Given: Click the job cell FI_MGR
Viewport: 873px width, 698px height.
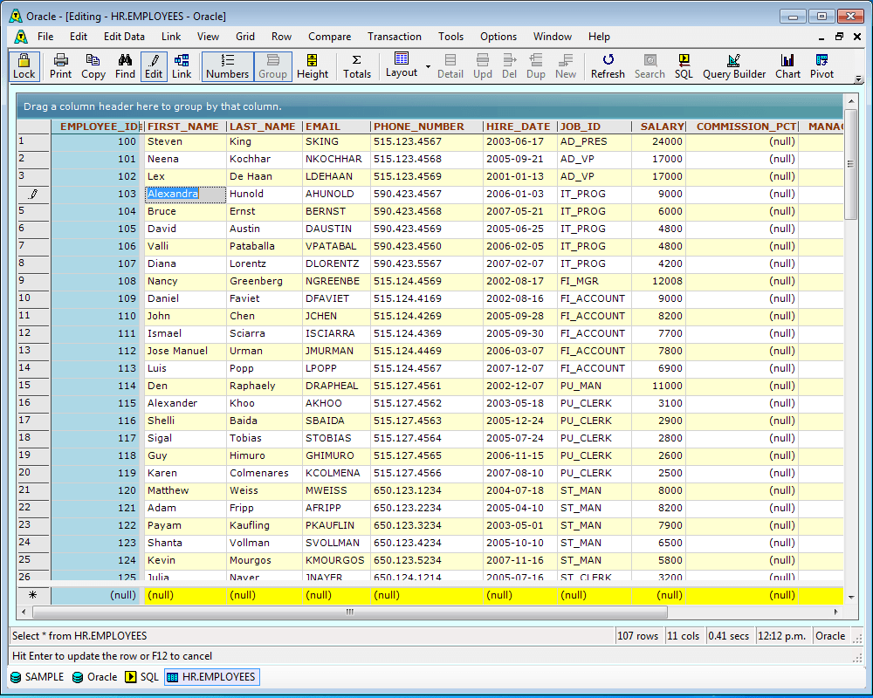Looking at the screenshot, I should pos(594,282).
